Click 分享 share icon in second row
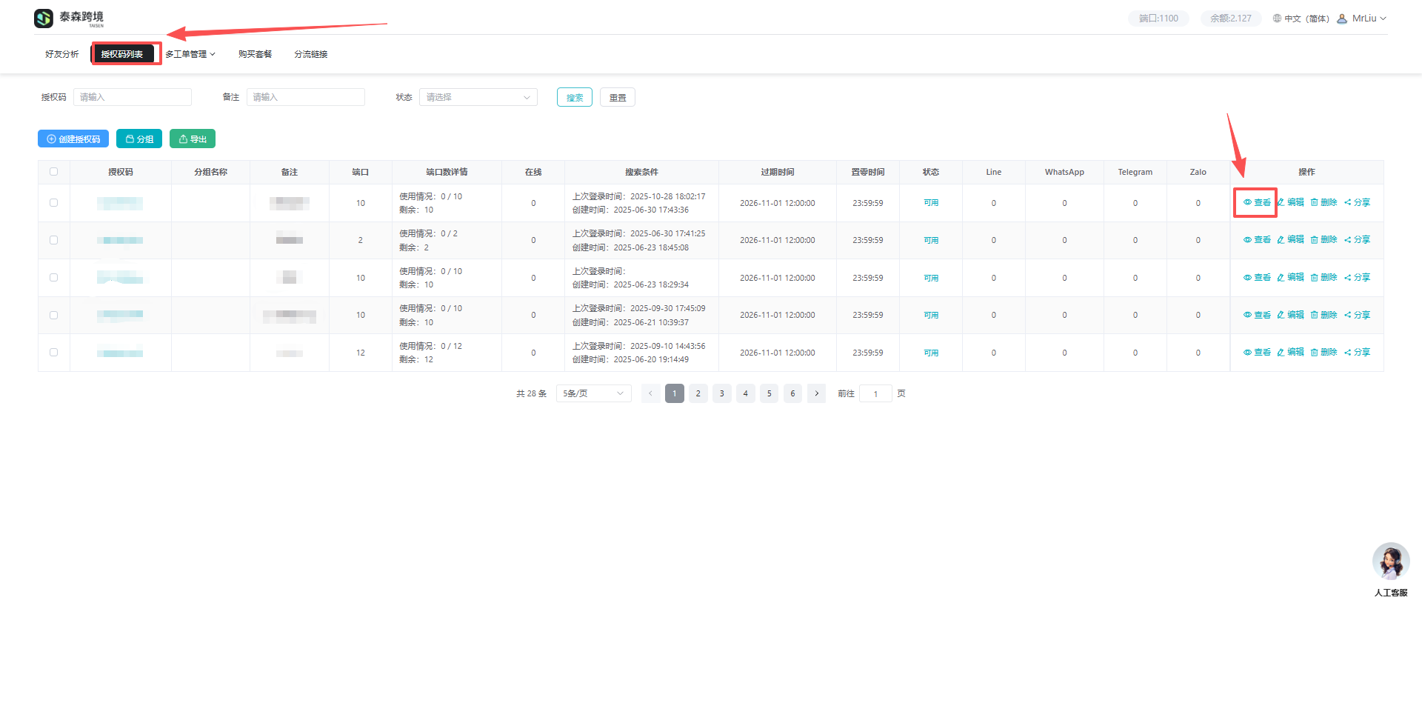The image size is (1422, 706). point(1348,240)
